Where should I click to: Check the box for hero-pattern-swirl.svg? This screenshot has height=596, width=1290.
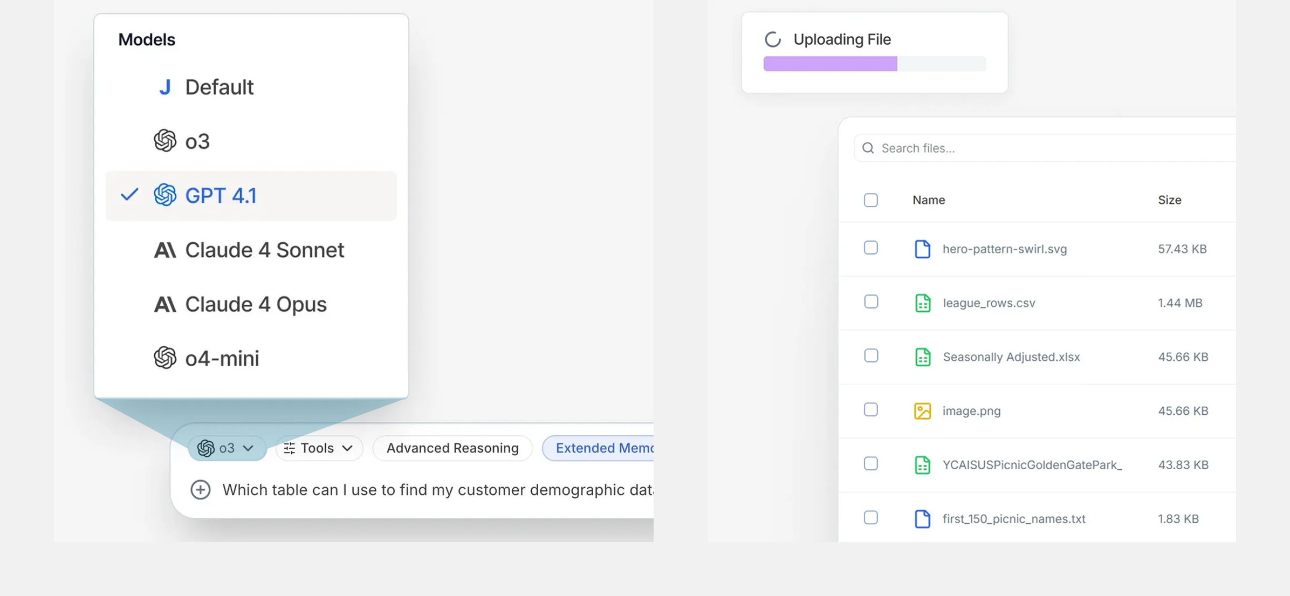871,248
